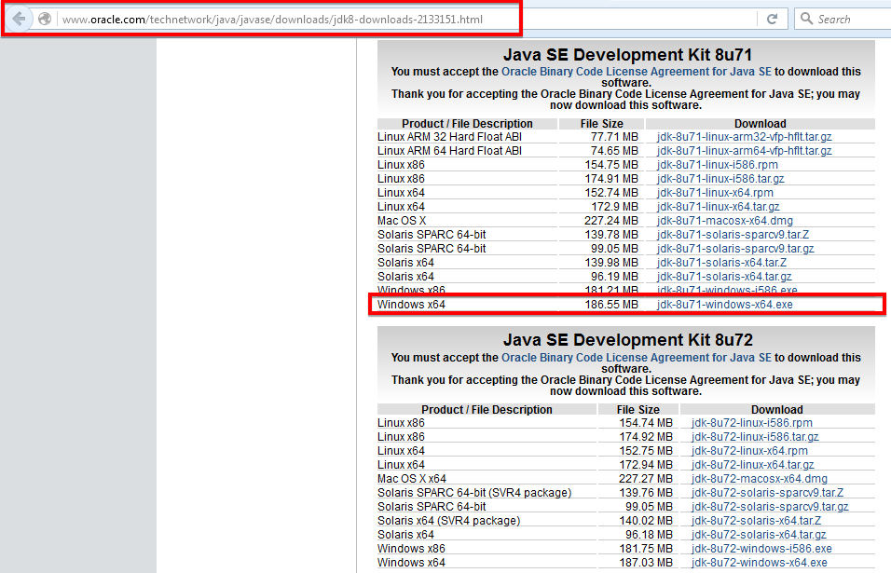Click 'Solaris x64 (SVR4 package)' label
Viewport: 891px width, 573px height.
coord(448,521)
